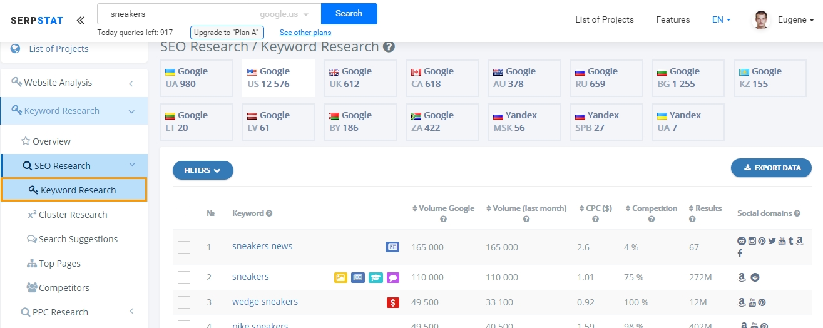The width and height of the screenshot is (823, 328).
Task: Select Google UK 612 database tile
Action: (360, 78)
